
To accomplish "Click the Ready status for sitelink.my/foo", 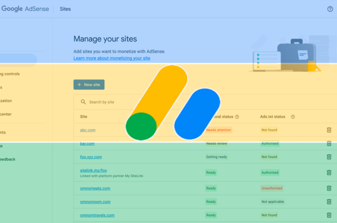I will tap(211, 172).
